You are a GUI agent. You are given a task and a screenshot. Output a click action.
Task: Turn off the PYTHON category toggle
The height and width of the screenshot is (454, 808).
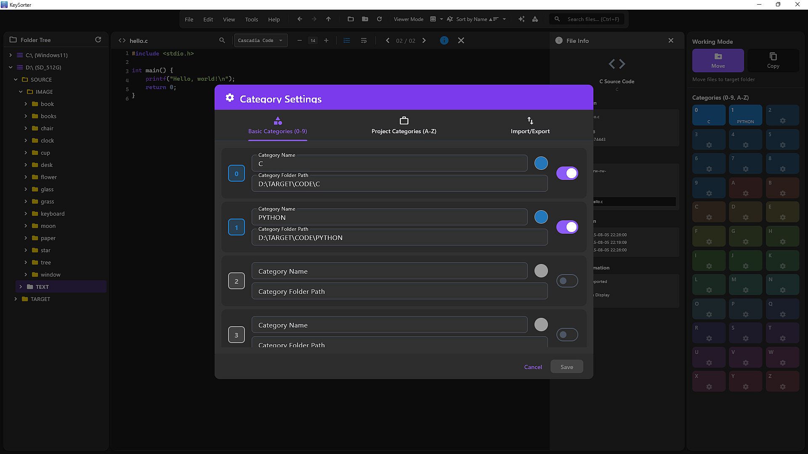(567, 227)
